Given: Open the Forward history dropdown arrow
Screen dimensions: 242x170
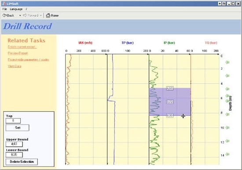Looking at the screenshot, I should [41, 15].
